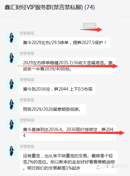This screenshot has height=176, width=130.
Task: Select the message about 2035.7/36收大苍留底苍
Action: pyautogui.click(x=68, y=66)
